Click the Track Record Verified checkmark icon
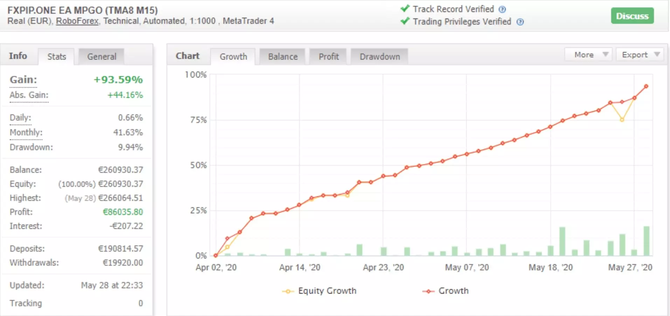Viewport: 670px width, 316px height. click(405, 8)
